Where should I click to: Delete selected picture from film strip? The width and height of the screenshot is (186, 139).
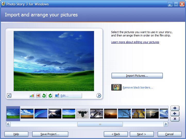coord(175,119)
